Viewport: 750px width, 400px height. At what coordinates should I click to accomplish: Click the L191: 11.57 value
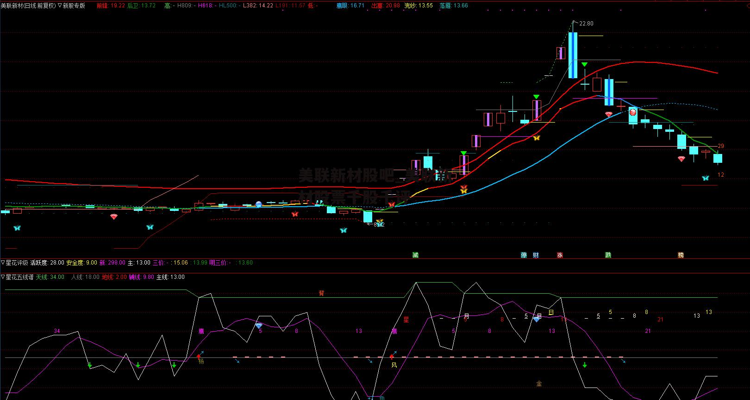pyautogui.click(x=290, y=6)
